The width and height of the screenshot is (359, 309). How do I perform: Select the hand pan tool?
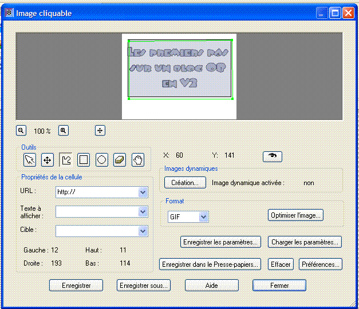tap(137, 160)
